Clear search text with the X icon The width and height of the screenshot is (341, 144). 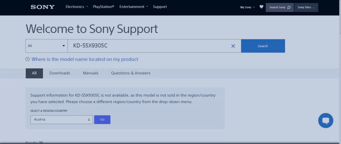click(x=233, y=46)
